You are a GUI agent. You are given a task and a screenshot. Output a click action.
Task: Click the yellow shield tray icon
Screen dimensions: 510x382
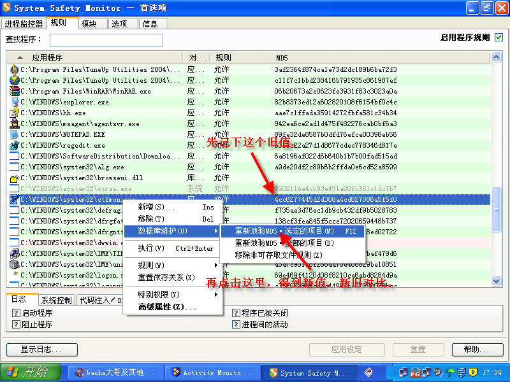click(x=472, y=372)
